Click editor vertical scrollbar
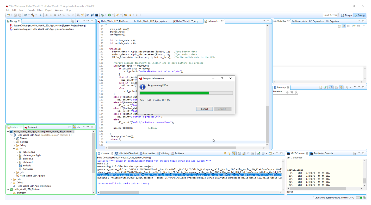Screen dimensions: 371x205 coord(267,85)
